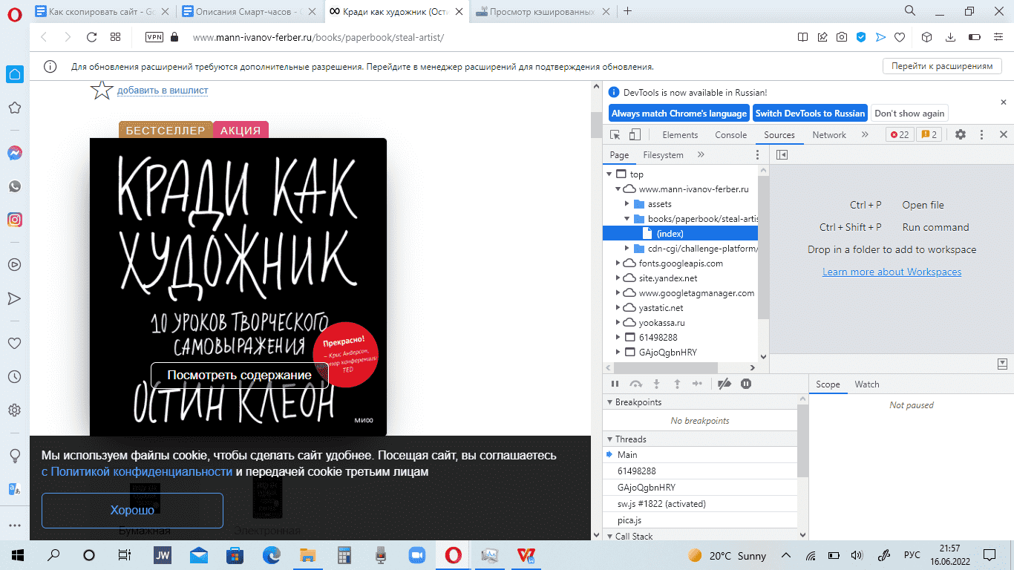This screenshot has height=570, width=1014.
Task: Expand the assets folder
Action: [x=627, y=204]
